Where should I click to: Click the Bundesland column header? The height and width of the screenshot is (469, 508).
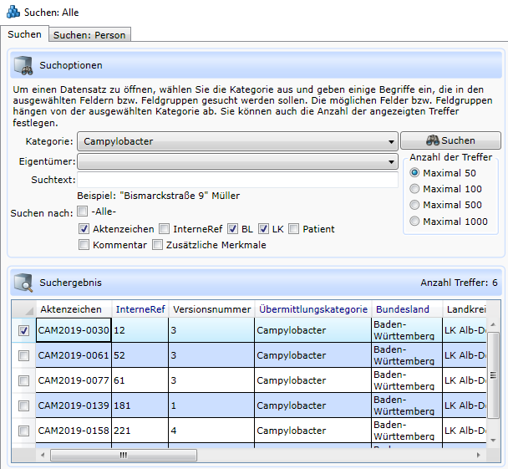(x=403, y=309)
